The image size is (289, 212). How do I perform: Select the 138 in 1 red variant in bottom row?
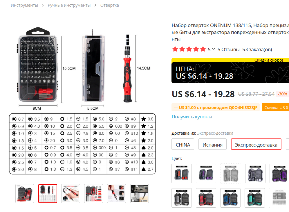pos(206,198)
